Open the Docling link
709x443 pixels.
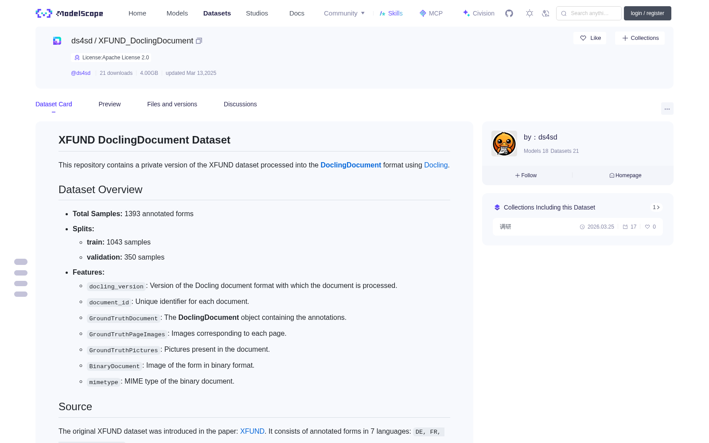click(436, 165)
